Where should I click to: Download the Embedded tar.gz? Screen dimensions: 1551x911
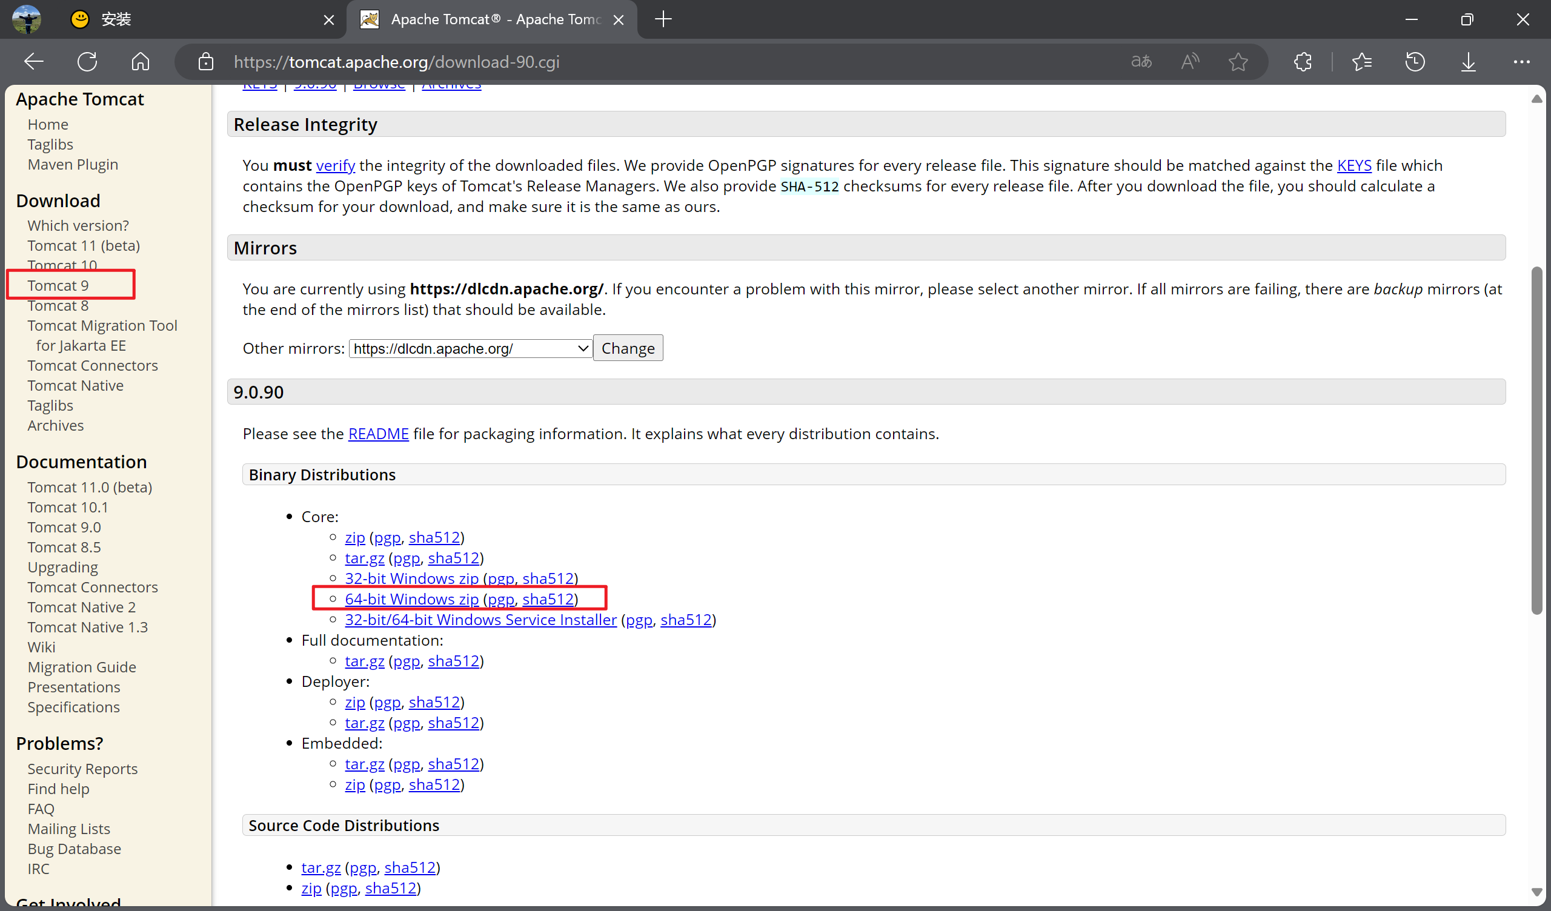point(364,764)
